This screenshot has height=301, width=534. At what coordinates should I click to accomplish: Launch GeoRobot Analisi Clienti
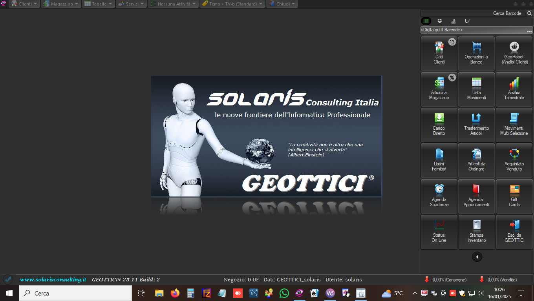514,54
